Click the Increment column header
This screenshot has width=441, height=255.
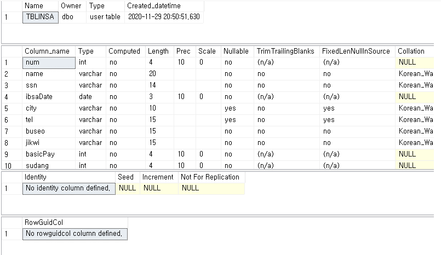tap(159, 177)
